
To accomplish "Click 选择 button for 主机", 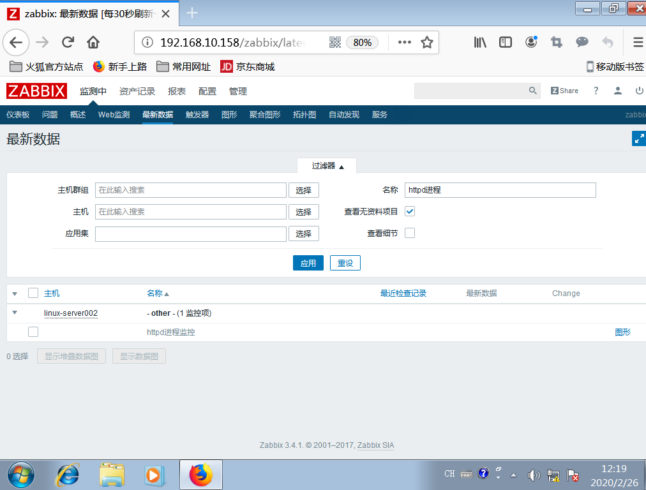I will (304, 212).
